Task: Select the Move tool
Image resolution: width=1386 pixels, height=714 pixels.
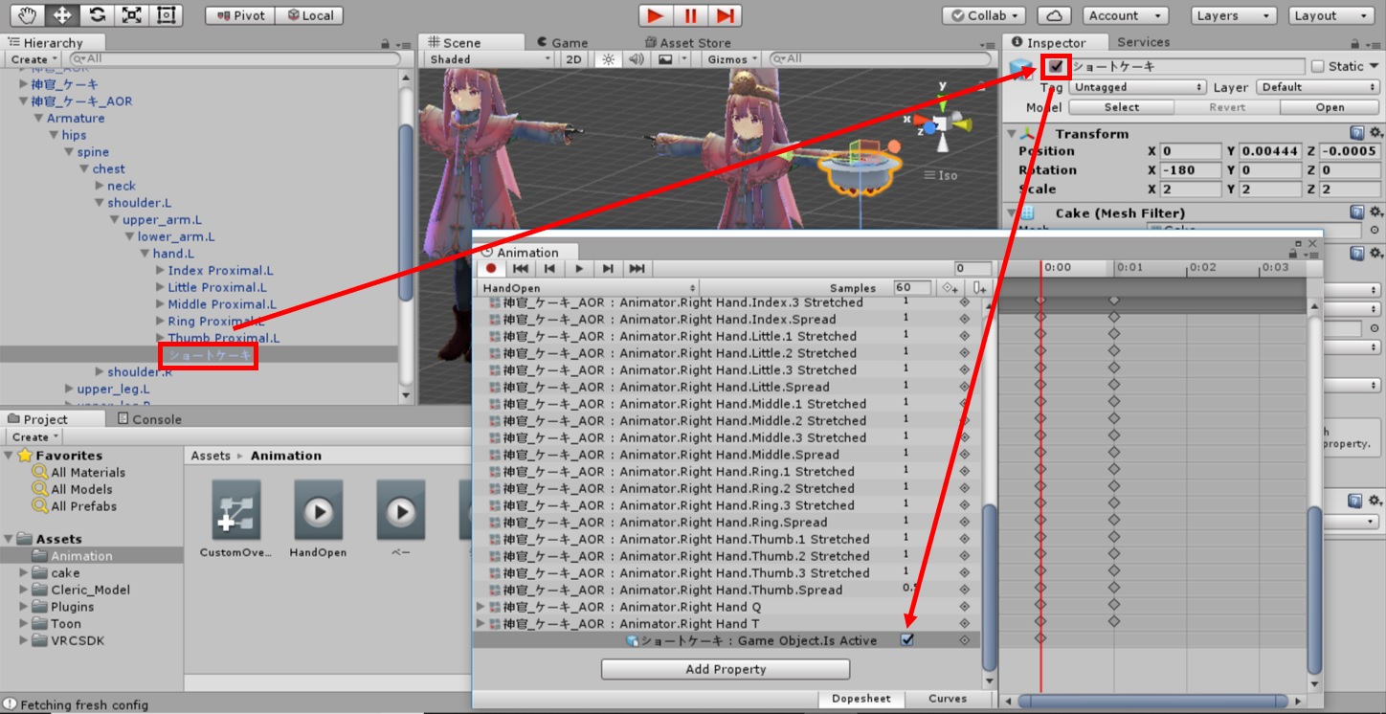Action: (62, 15)
